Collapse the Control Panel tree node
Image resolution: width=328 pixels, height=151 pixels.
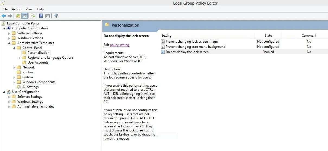click(x=14, y=48)
